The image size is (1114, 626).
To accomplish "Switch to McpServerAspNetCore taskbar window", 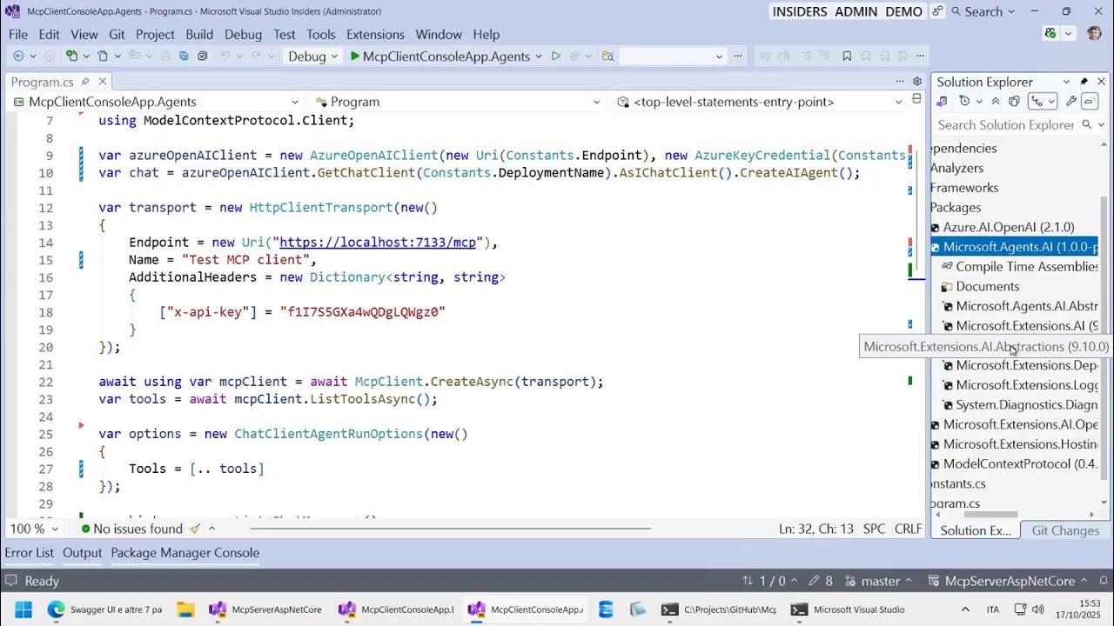I will pos(266,609).
